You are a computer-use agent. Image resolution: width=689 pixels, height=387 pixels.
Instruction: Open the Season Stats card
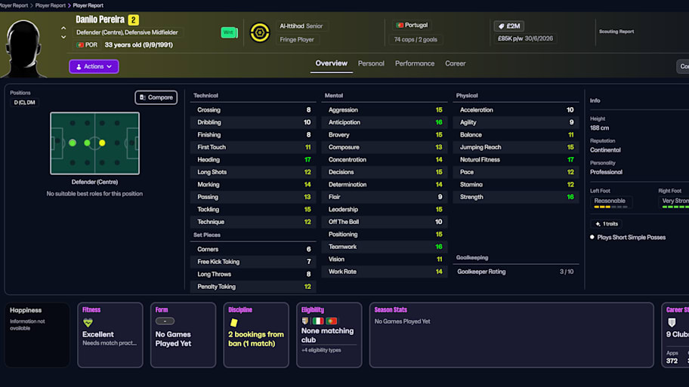(511, 335)
